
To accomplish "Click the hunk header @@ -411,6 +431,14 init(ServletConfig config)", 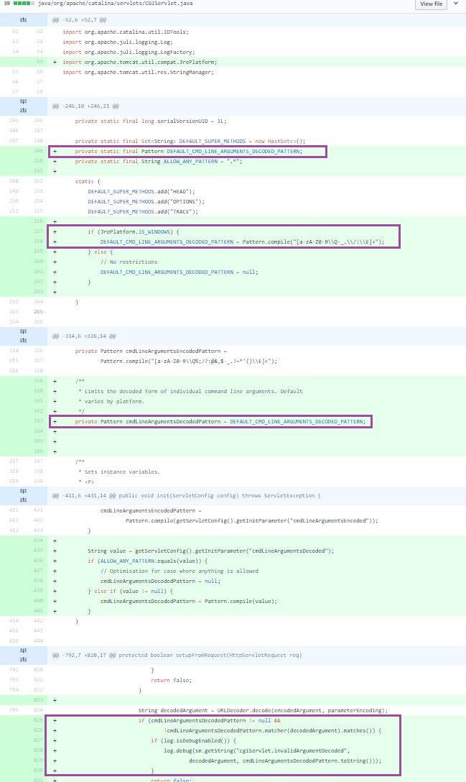I will 187,496.
